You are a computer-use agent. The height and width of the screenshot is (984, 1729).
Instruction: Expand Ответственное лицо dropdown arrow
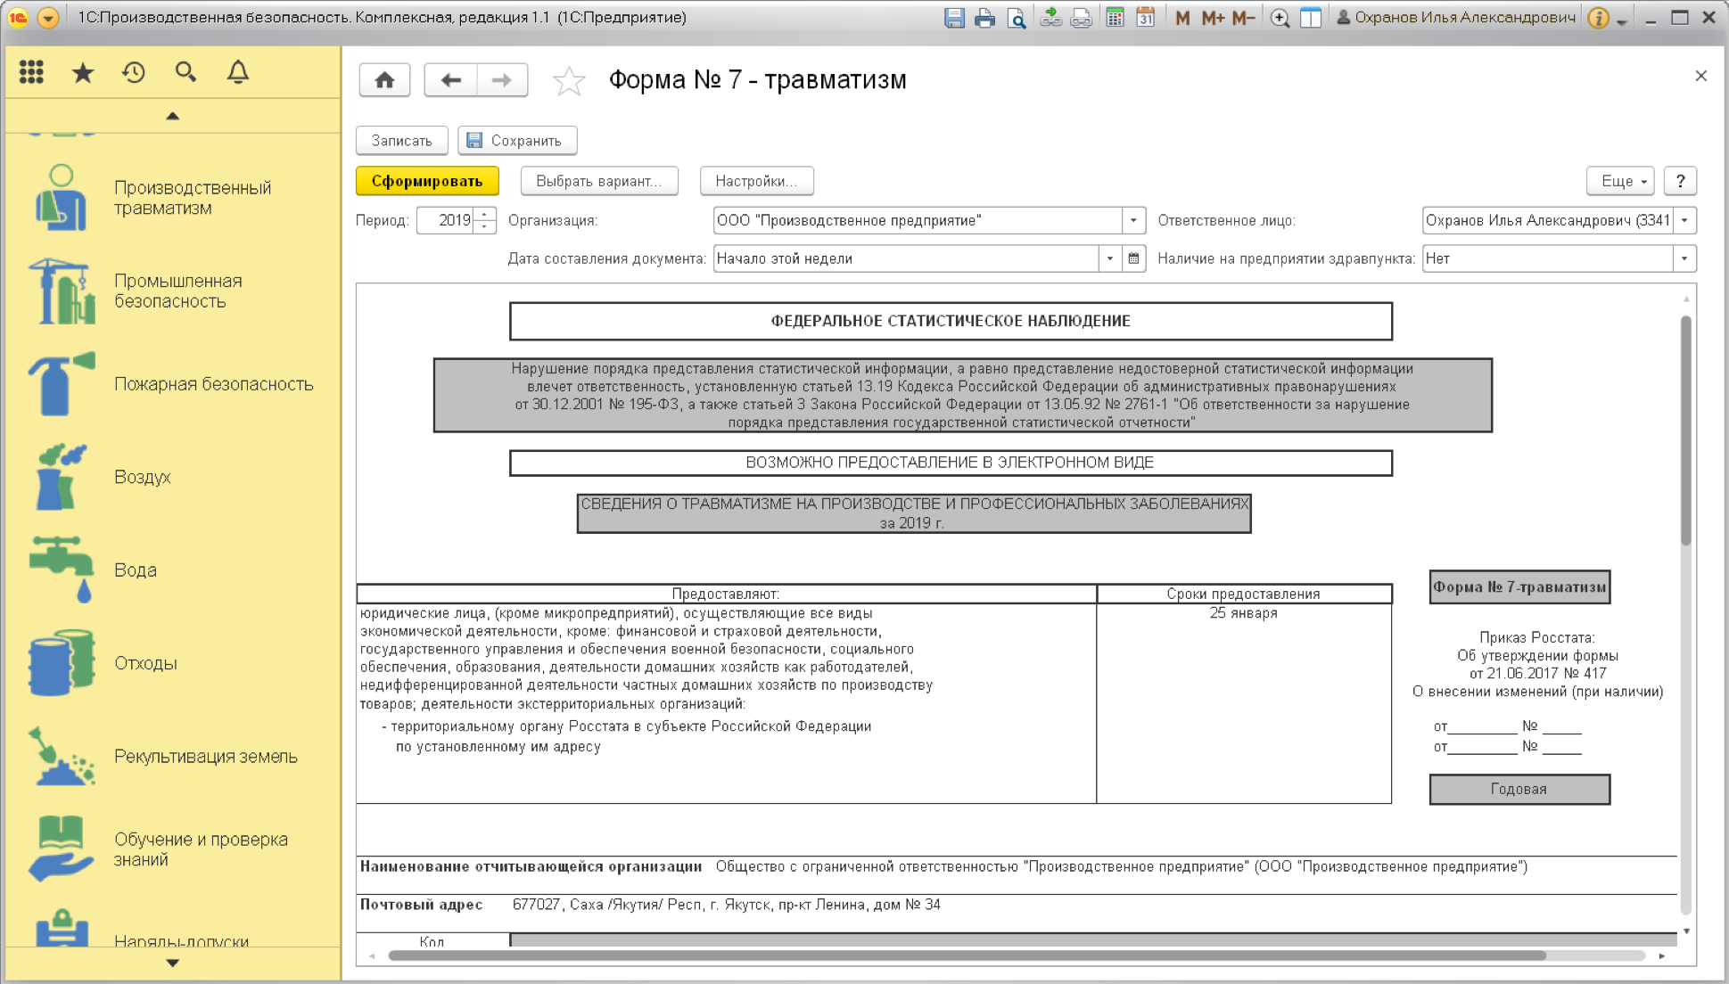1684,220
